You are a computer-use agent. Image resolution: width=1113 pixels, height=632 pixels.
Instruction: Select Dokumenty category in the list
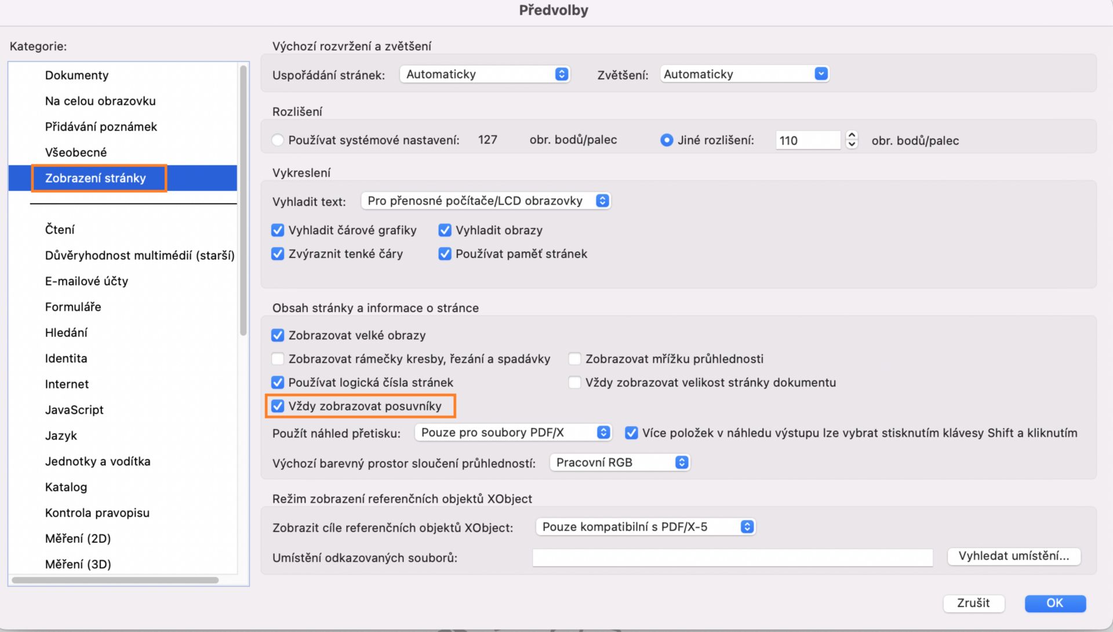tap(77, 75)
